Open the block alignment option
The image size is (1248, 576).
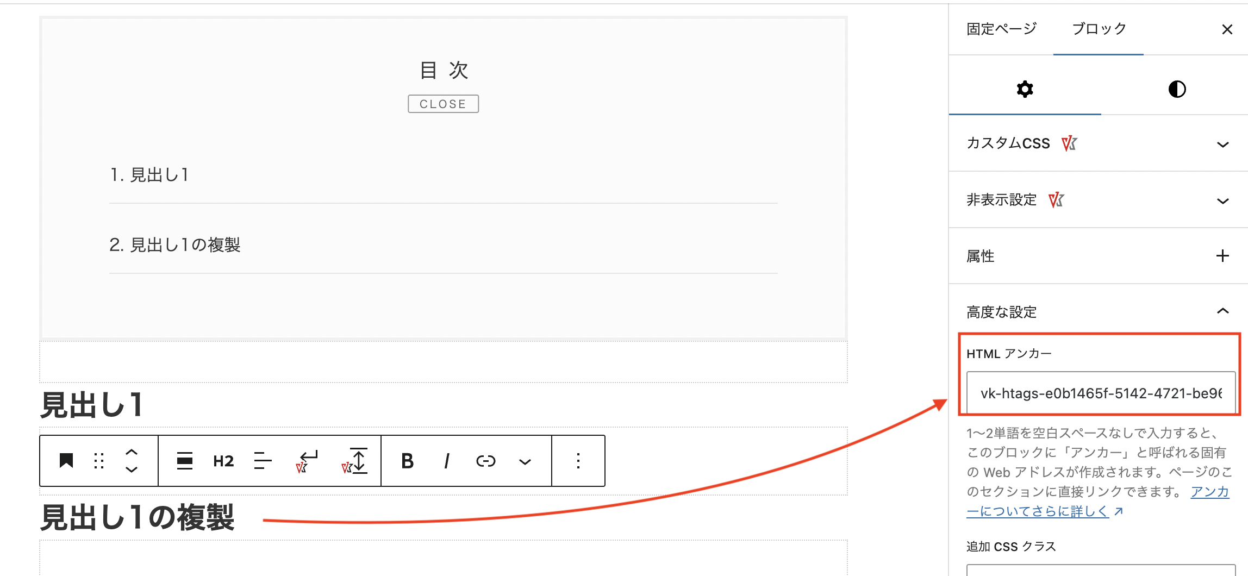pos(185,461)
